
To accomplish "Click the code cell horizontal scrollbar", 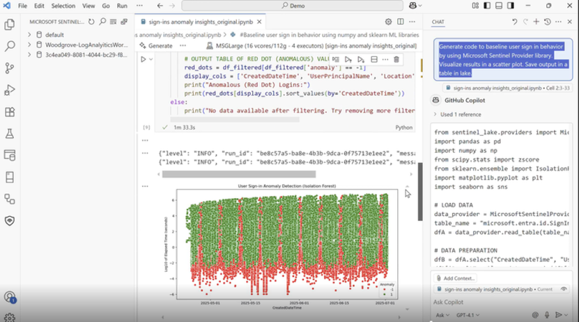I will [x=235, y=119].
